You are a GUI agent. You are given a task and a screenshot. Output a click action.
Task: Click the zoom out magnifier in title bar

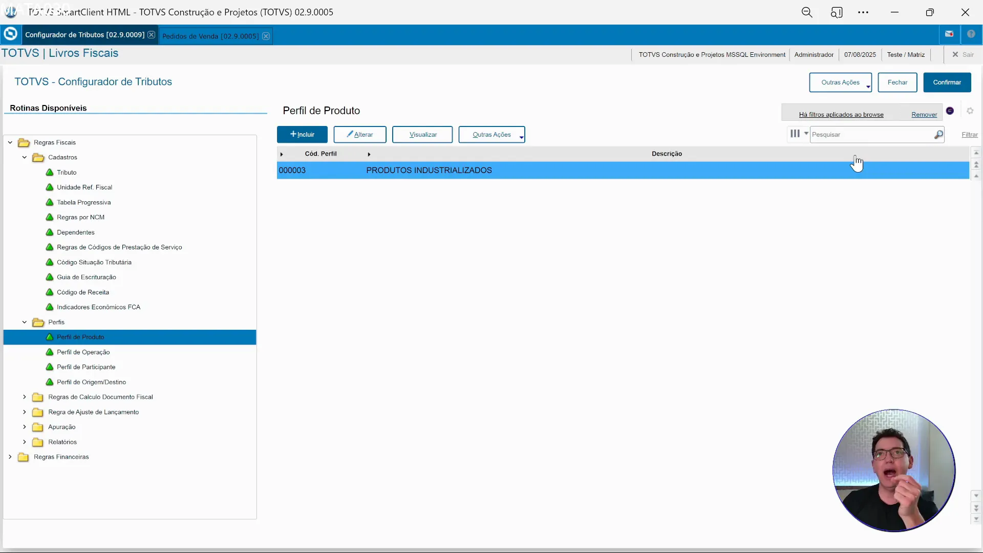pos(807,12)
